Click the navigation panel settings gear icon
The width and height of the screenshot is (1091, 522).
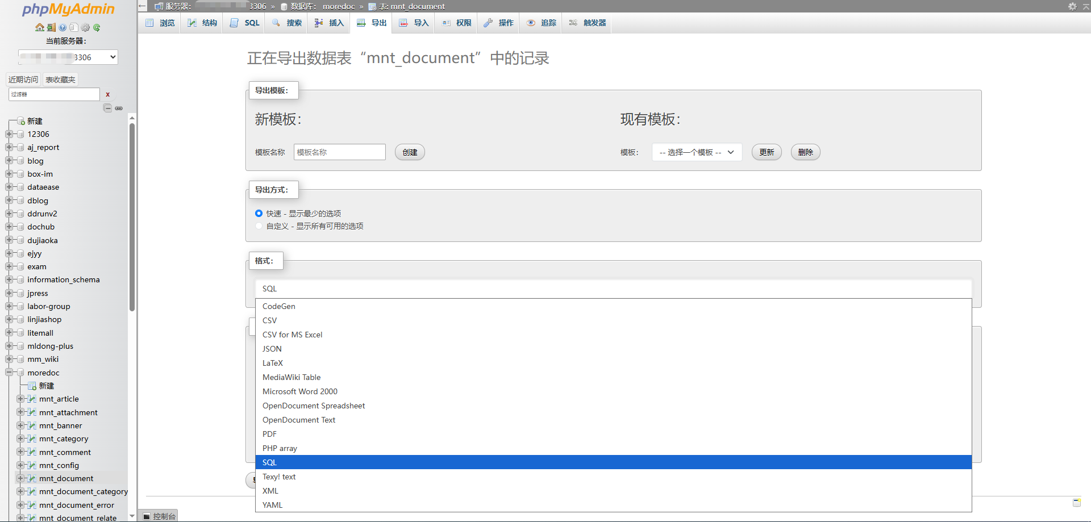pyautogui.click(x=85, y=27)
